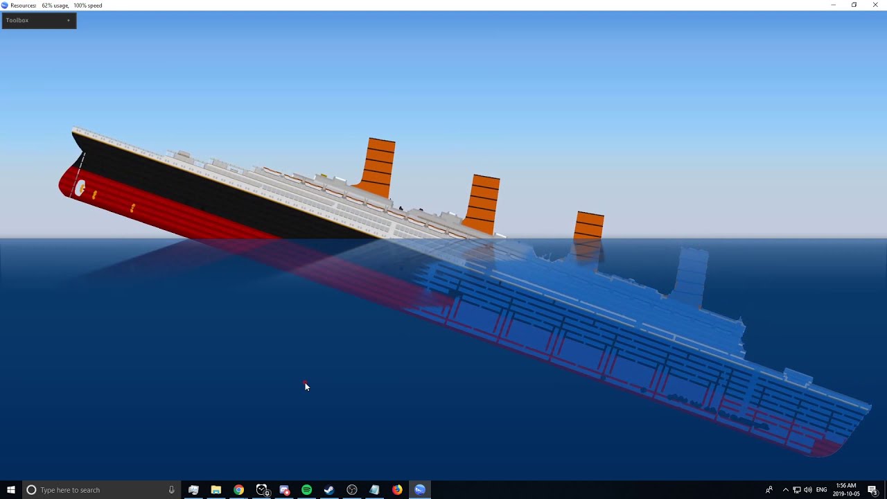Viewport: 887px width, 499px height.
Task: Open the network status icon
Action: [796, 490]
